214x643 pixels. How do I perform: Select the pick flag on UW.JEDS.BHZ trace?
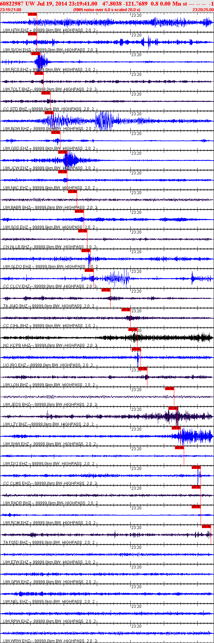coord(170,388)
